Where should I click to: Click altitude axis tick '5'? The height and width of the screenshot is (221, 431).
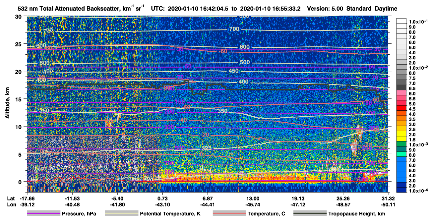[21, 154]
